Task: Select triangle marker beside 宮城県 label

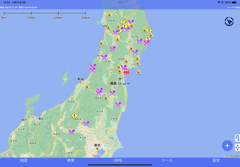Action: (126, 61)
